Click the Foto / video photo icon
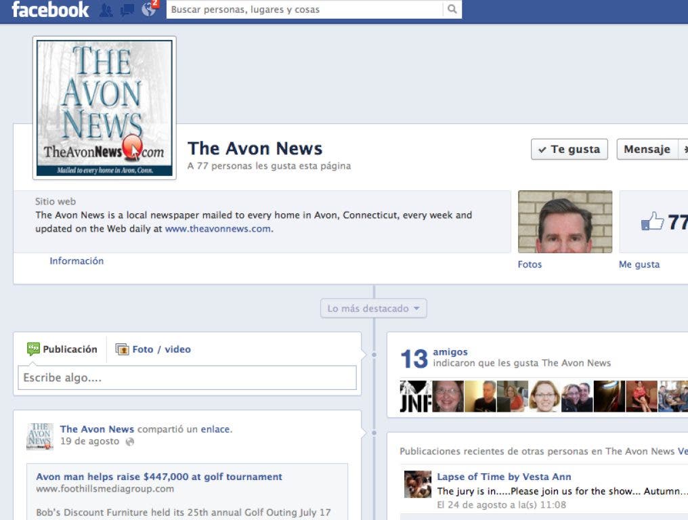688x520 pixels. coord(122,349)
